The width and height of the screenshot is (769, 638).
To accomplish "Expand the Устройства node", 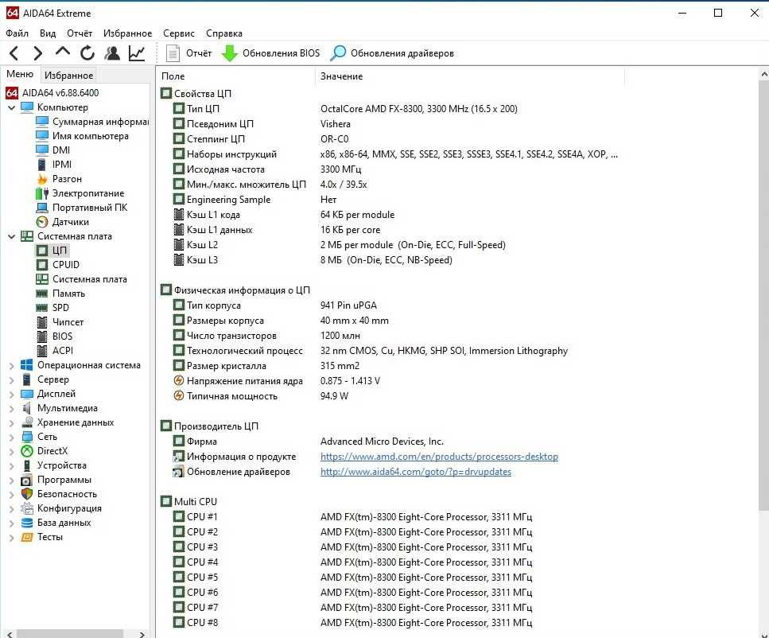I will point(12,465).
